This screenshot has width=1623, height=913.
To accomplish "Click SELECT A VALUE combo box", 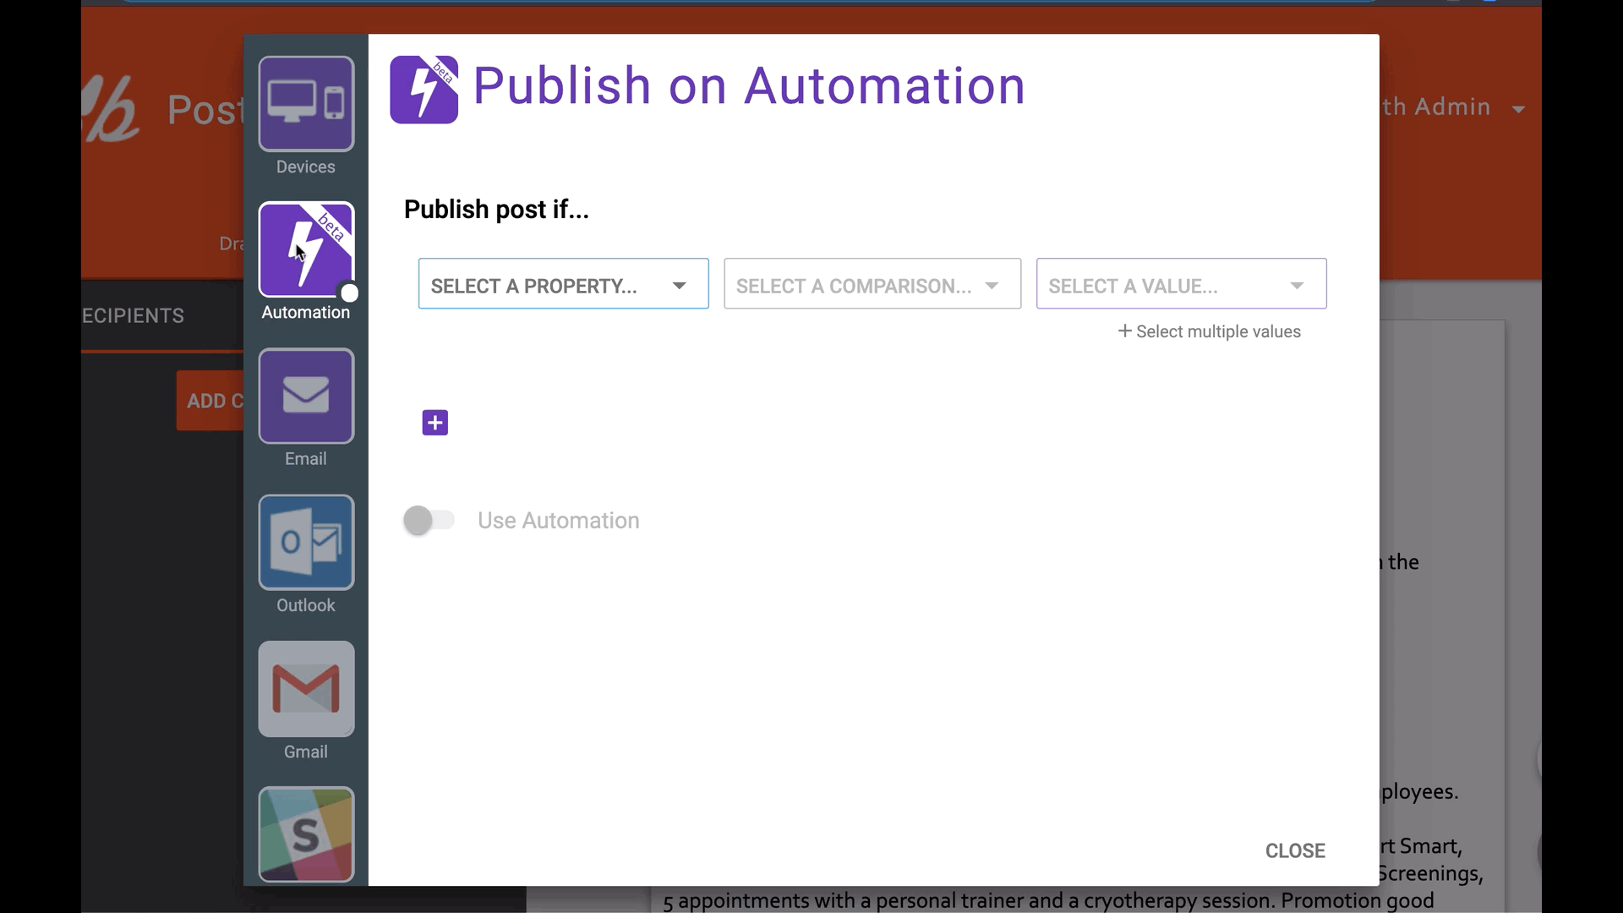I will point(1180,284).
